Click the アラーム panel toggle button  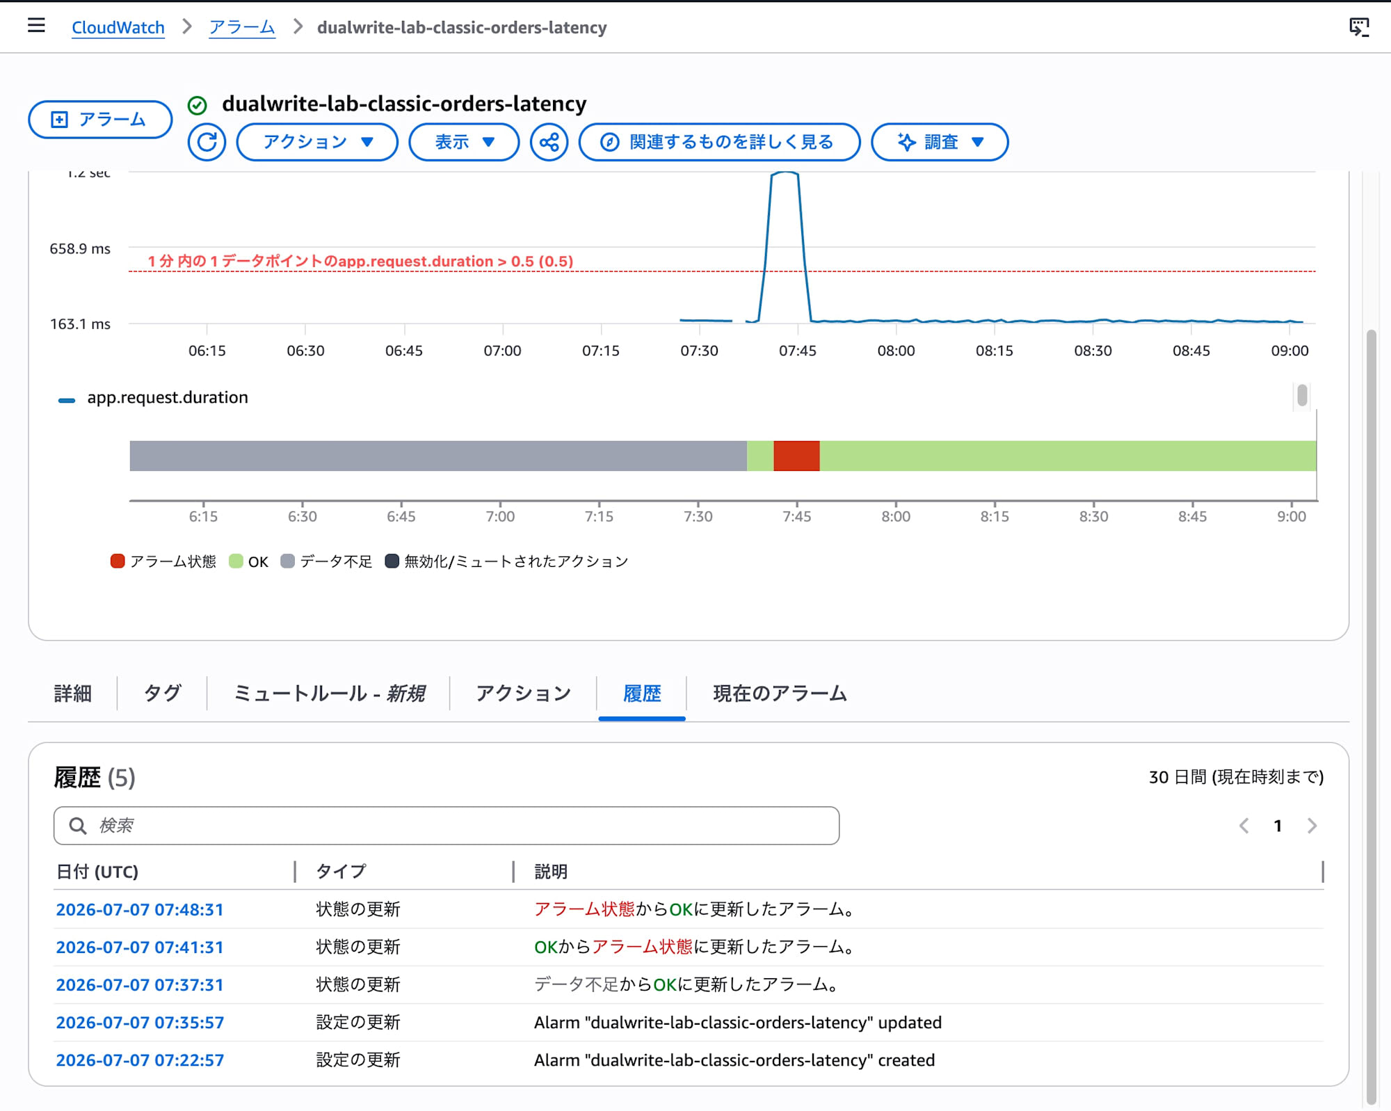coord(100,119)
